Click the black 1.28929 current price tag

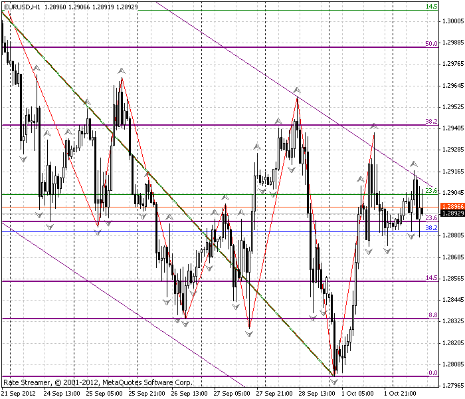pyautogui.click(x=452, y=213)
